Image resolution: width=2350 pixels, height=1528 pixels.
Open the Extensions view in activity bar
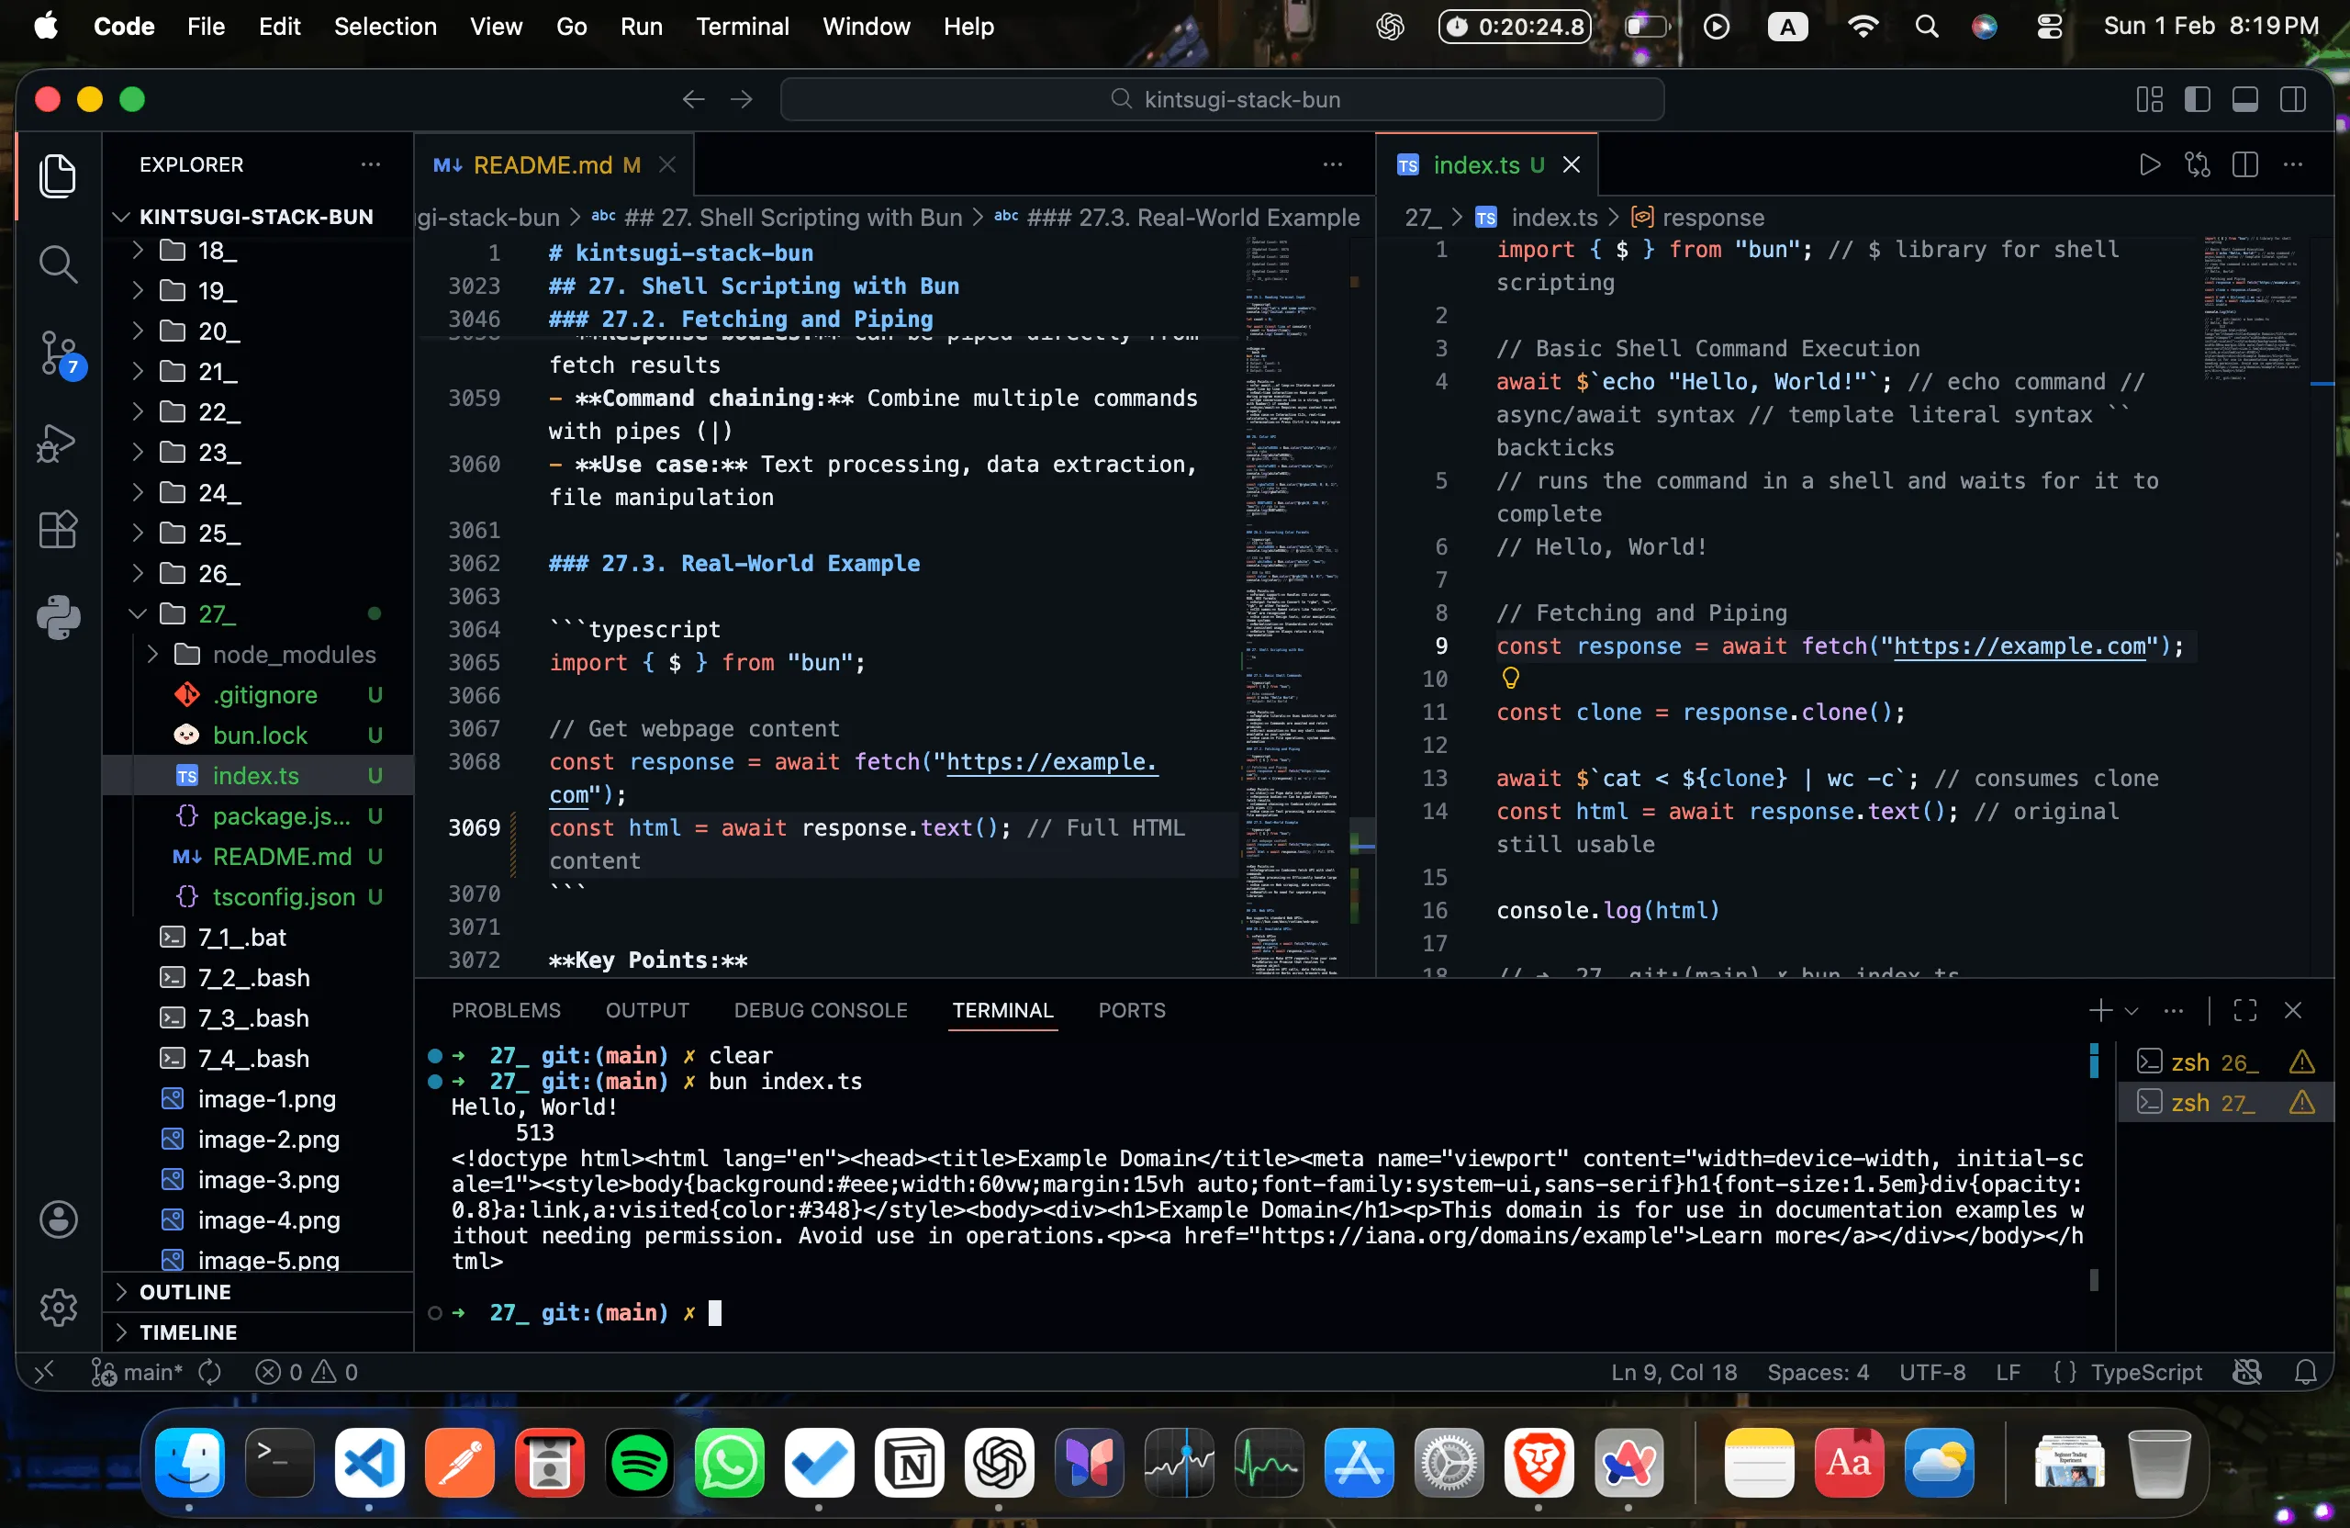click(58, 530)
